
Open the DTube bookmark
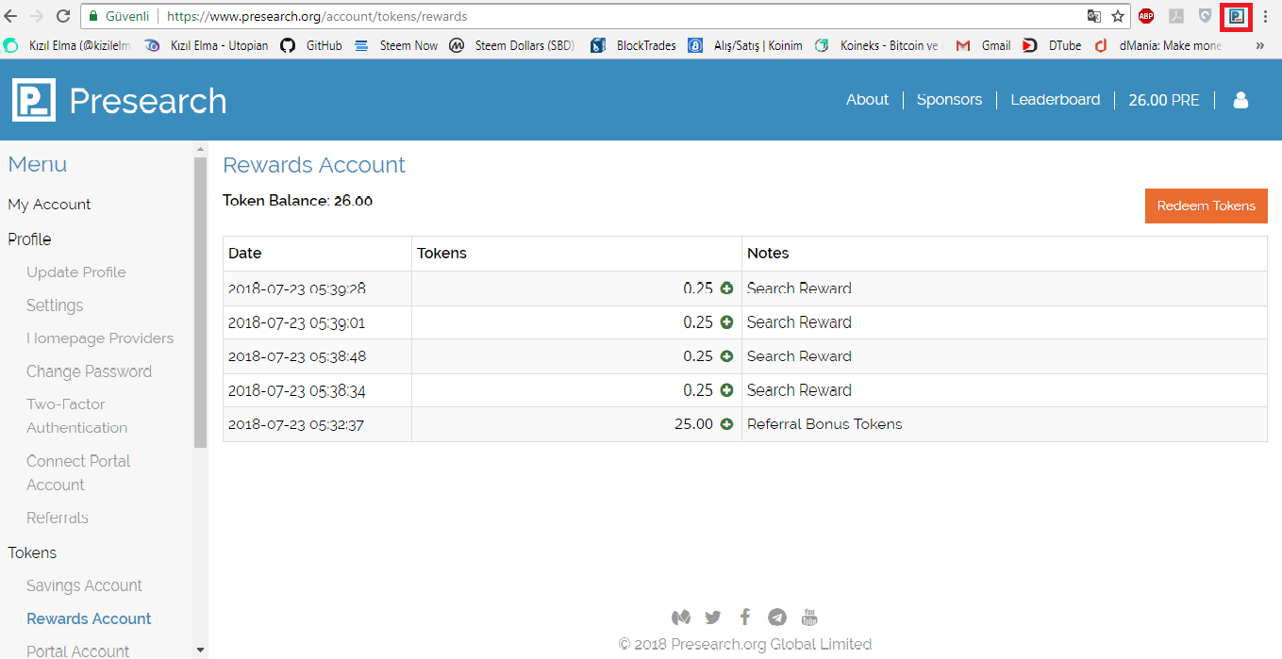click(x=1053, y=45)
